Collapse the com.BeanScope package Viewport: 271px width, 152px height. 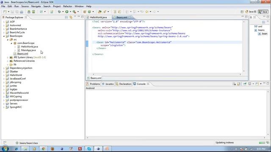pos(11,43)
